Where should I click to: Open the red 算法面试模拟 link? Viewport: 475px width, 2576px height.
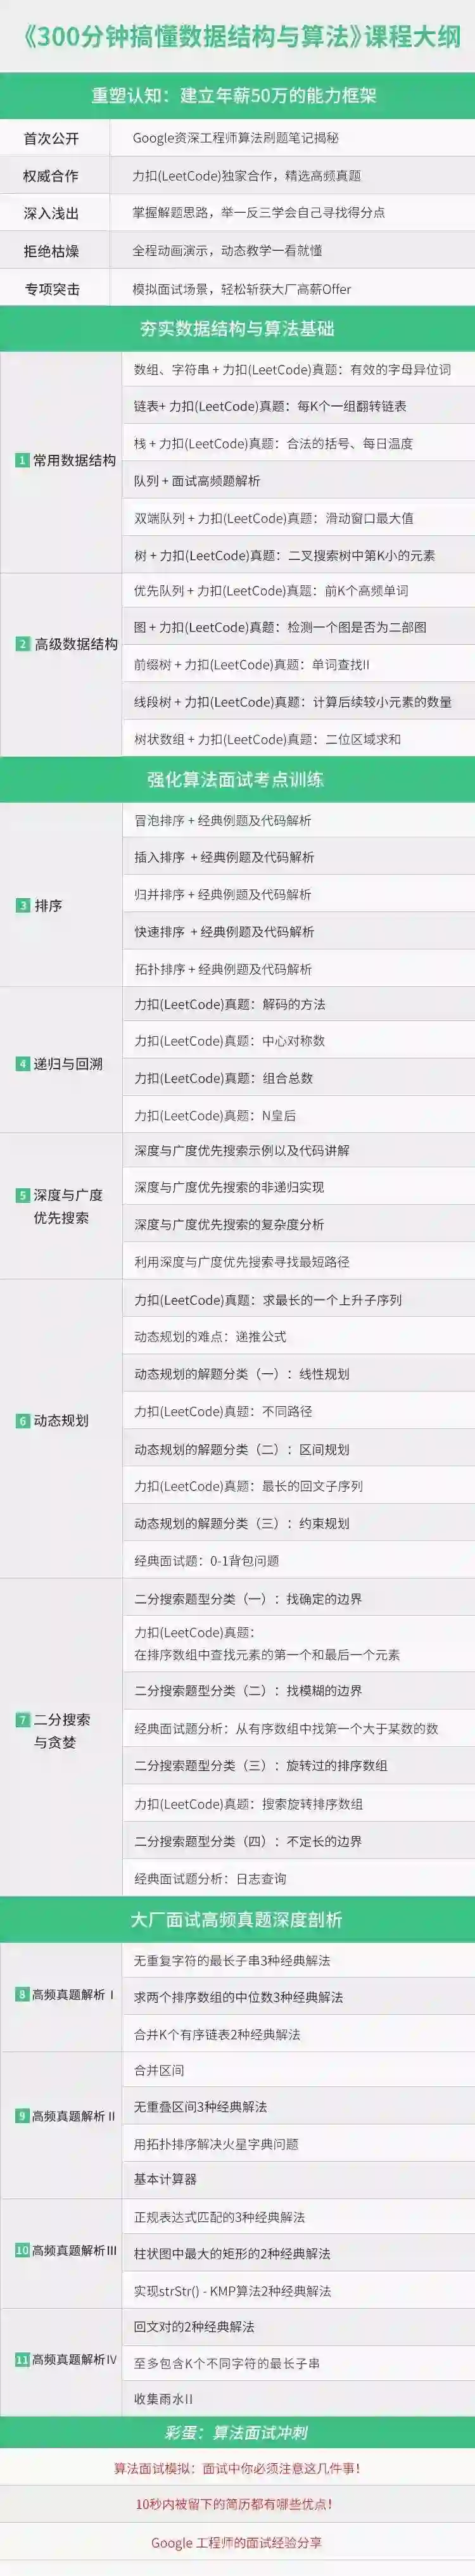(237, 2468)
